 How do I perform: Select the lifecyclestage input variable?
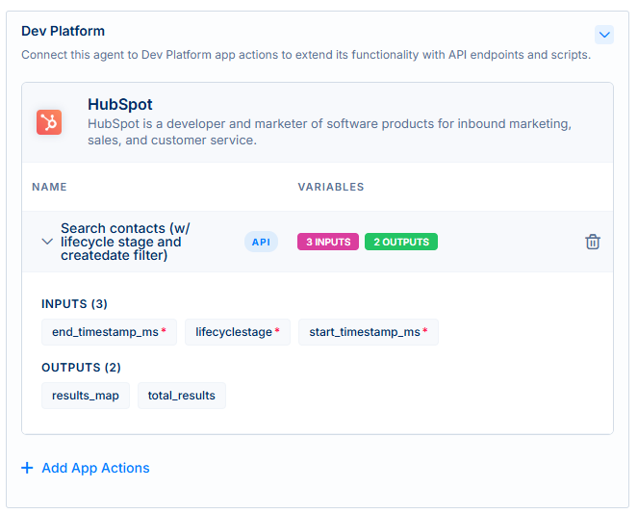pyautogui.click(x=238, y=332)
